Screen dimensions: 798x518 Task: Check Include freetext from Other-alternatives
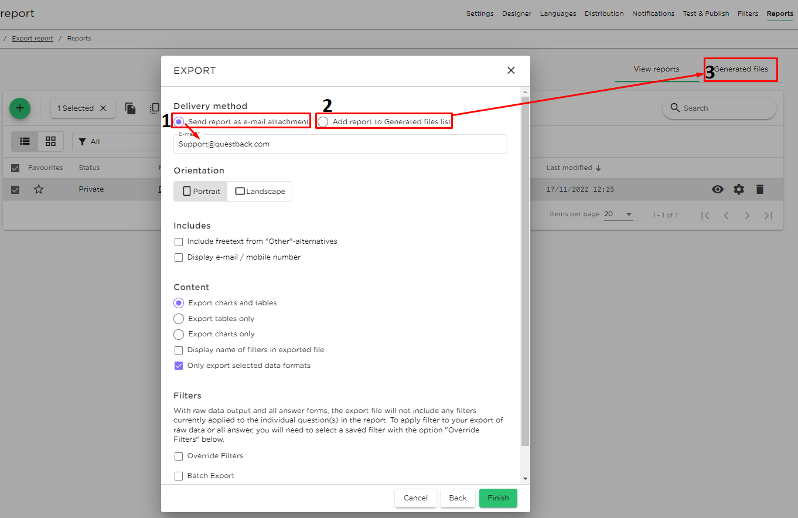pyautogui.click(x=179, y=241)
